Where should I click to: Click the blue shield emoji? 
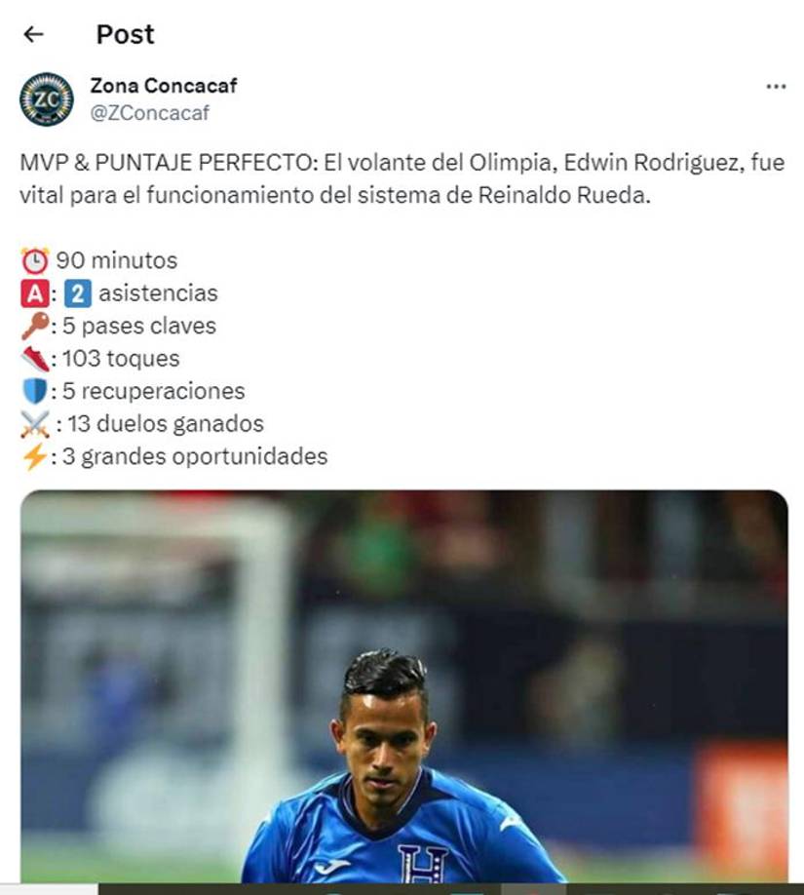click(x=35, y=392)
